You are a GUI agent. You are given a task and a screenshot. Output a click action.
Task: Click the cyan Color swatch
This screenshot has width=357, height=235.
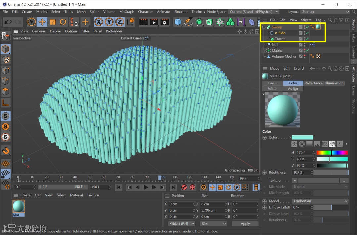pos(302,137)
